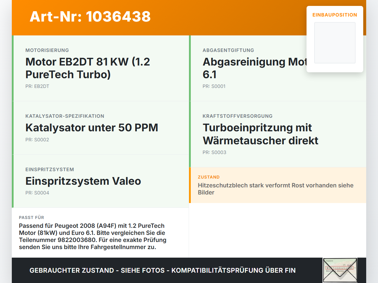378x283 pixels.
Task: Select Turboeinpritzung mit Wärmetauscher direkt entry
Action: [278, 134]
